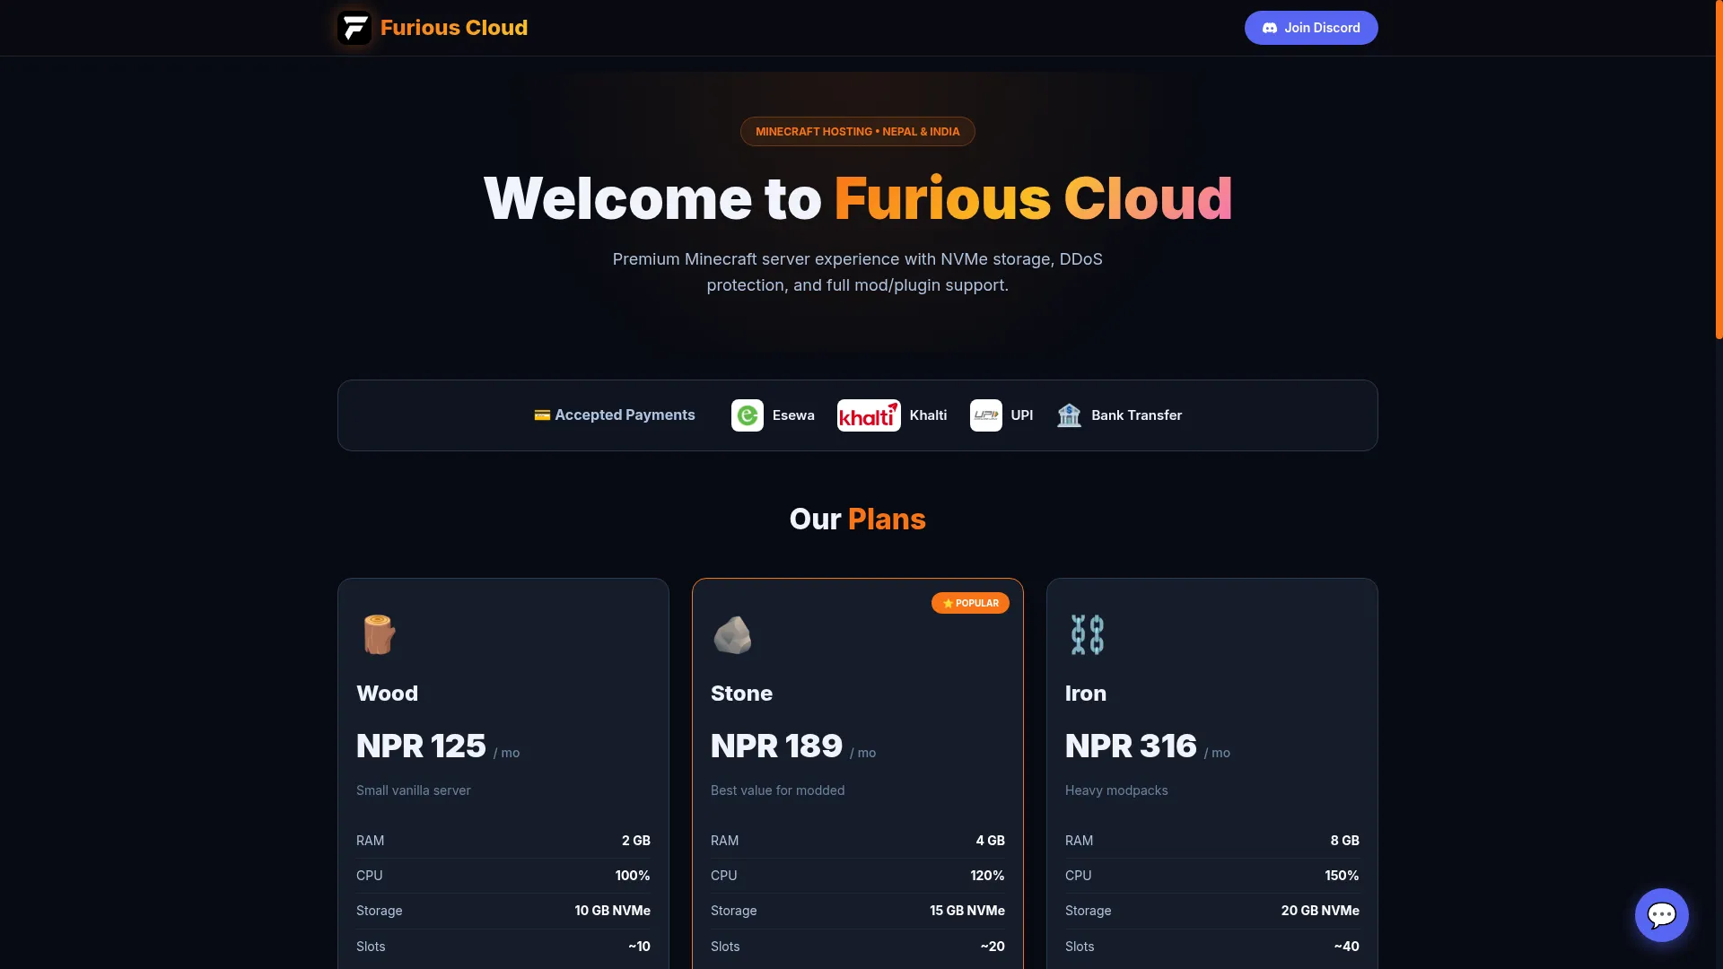Click 20 GB NVMe storage value
Screen dimensions: 1723x969
[x=1320, y=911]
